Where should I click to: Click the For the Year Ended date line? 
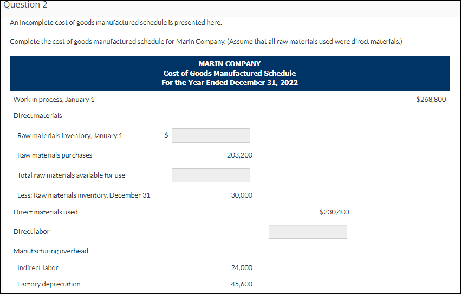pos(230,83)
